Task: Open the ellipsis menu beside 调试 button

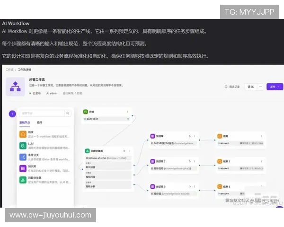Action: (260, 87)
